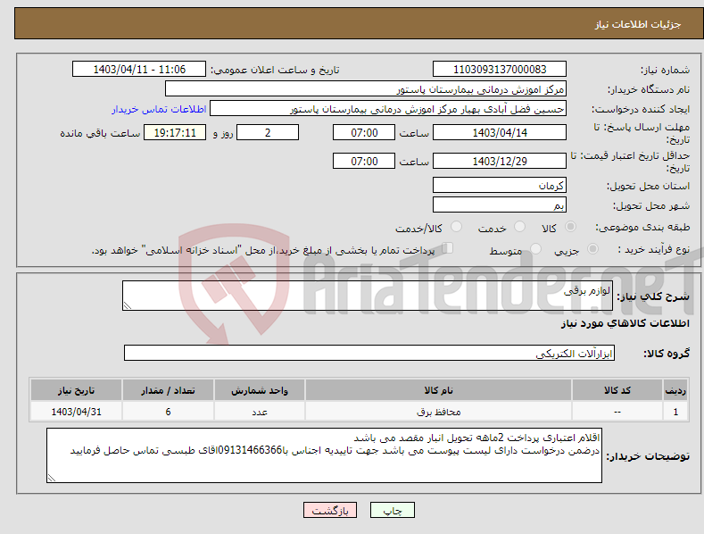Click the price validity time 07:00 field
This screenshot has width=704, height=534.
pos(364,161)
